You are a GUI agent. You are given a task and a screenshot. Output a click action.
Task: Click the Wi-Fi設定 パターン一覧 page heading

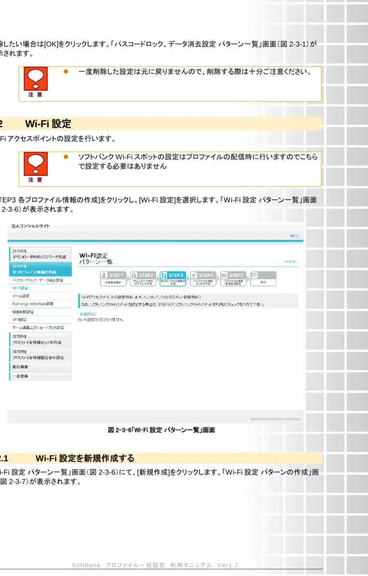click(x=96, y=258)
